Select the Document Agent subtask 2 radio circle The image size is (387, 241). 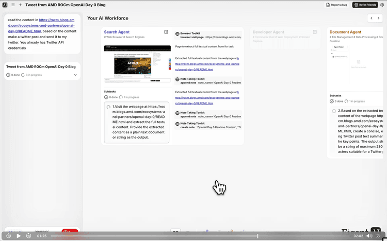pyautogui.click(x=334, y=111)
